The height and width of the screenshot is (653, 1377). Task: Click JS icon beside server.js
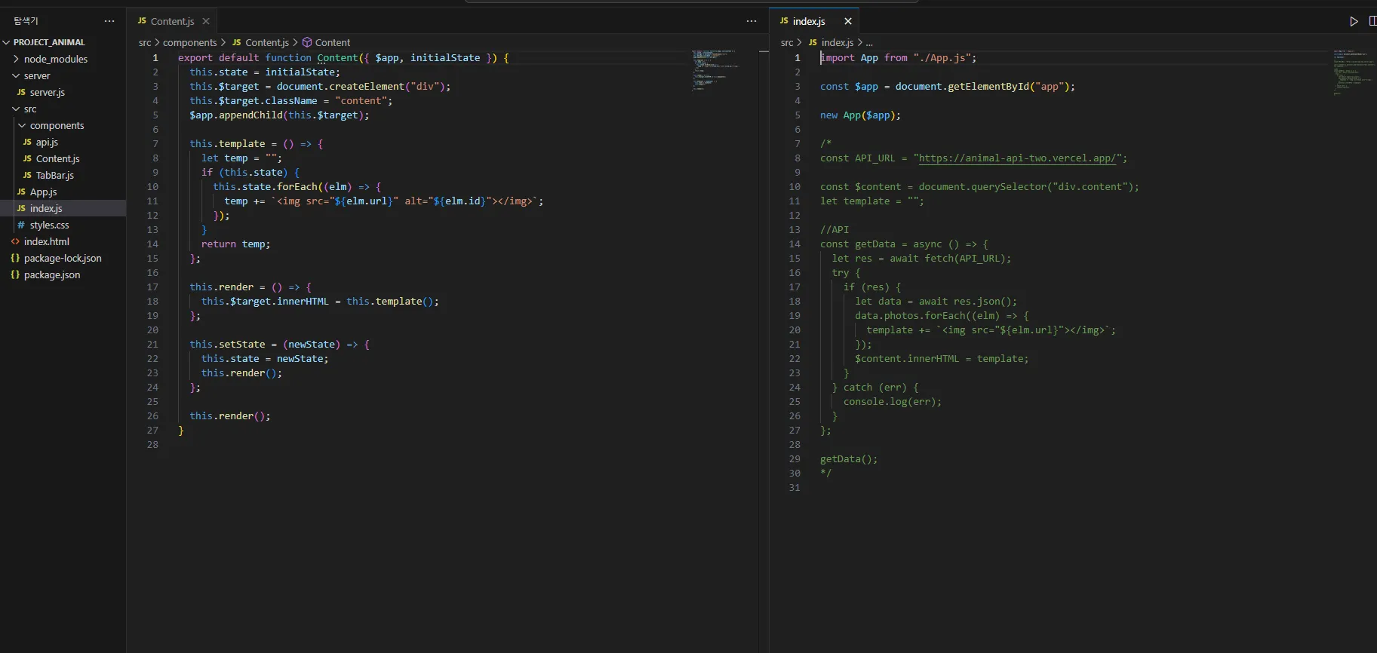point(21,92)
